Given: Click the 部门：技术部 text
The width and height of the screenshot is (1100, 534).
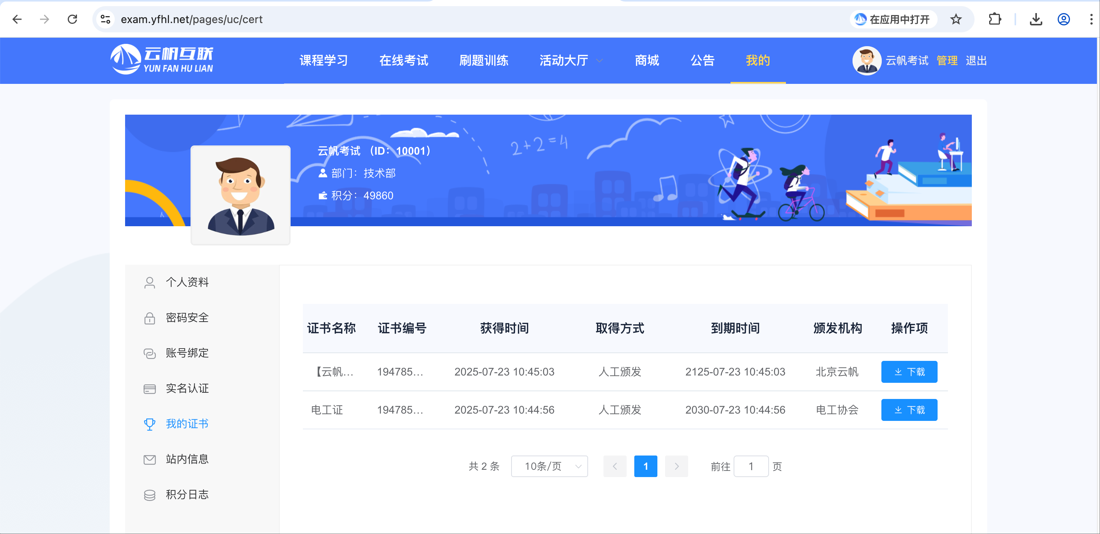Looking at the screenshot, I should [357, 173].
